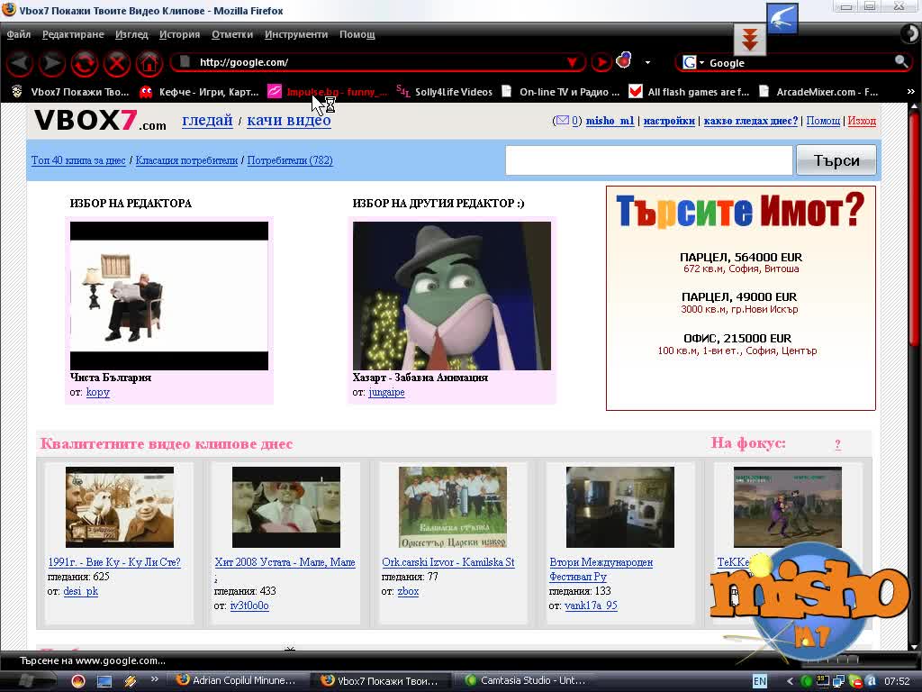Open Топ 40 клипа за днес link
Viewport: 922px width, 692px height.
78,160
